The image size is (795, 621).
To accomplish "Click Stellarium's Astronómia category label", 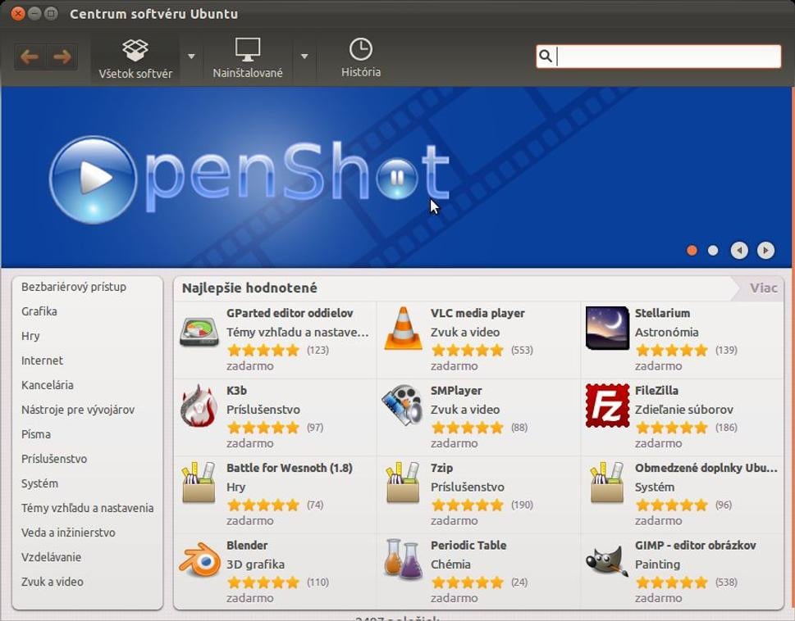I will [x=667, y=333].
